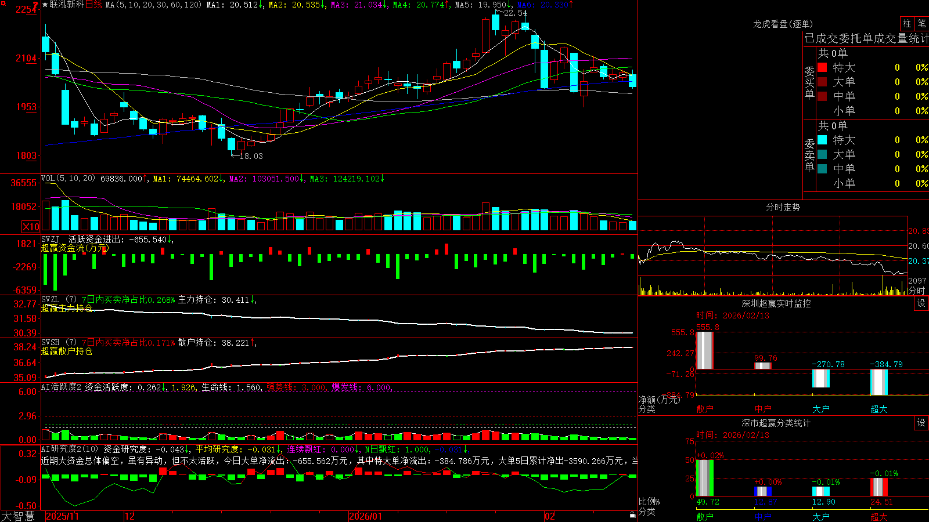The width and height of the screenshot is (929, 522).
Task: Click the 分时走势 panel title
Action: (783, 207)
